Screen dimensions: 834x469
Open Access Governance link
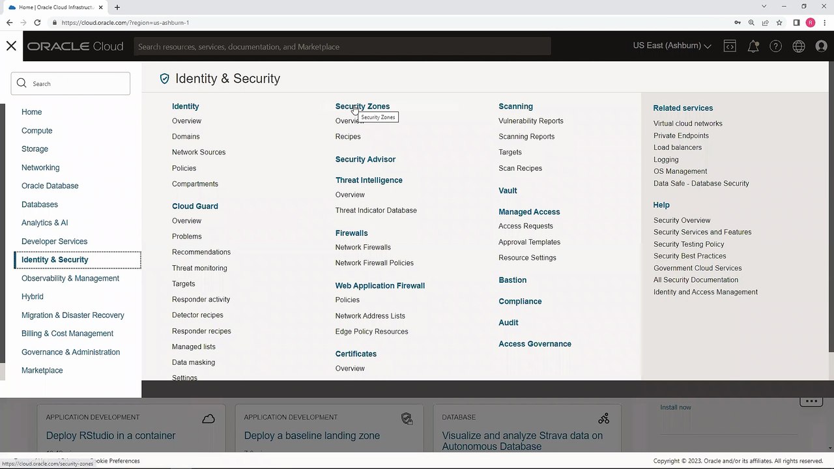535,344
